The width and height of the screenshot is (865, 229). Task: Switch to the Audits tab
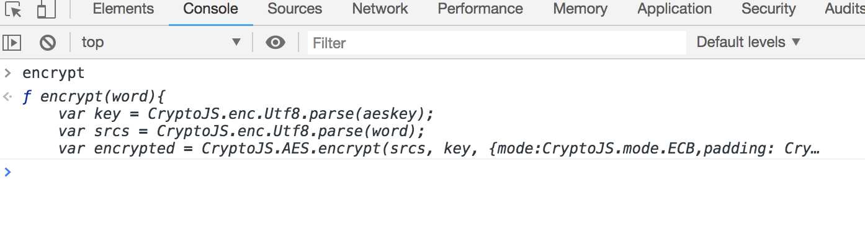[844, 9]
